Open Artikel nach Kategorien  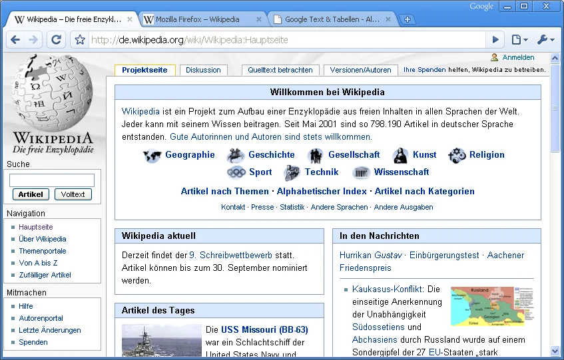pos(424,191)
